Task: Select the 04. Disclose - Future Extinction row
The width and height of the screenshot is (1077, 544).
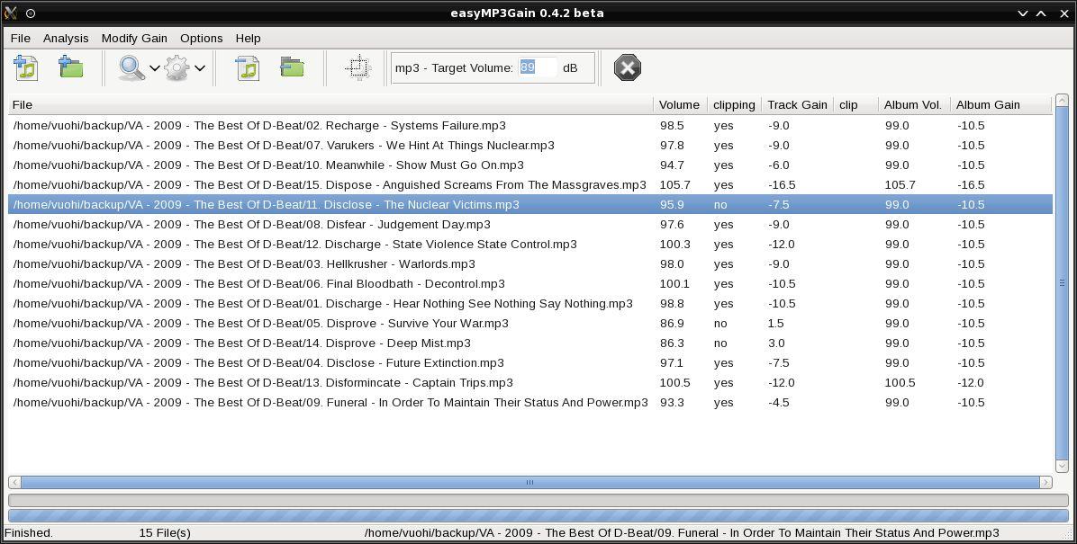Action: coord(530,363)
